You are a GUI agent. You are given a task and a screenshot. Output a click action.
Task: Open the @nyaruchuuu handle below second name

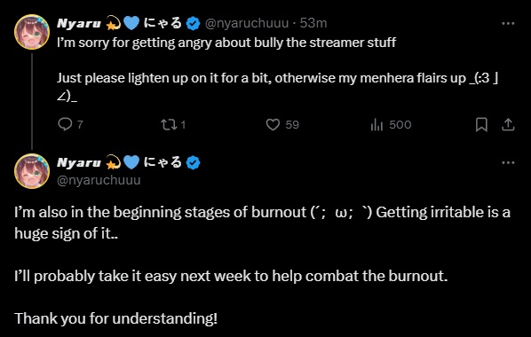[x=99, y=180]
